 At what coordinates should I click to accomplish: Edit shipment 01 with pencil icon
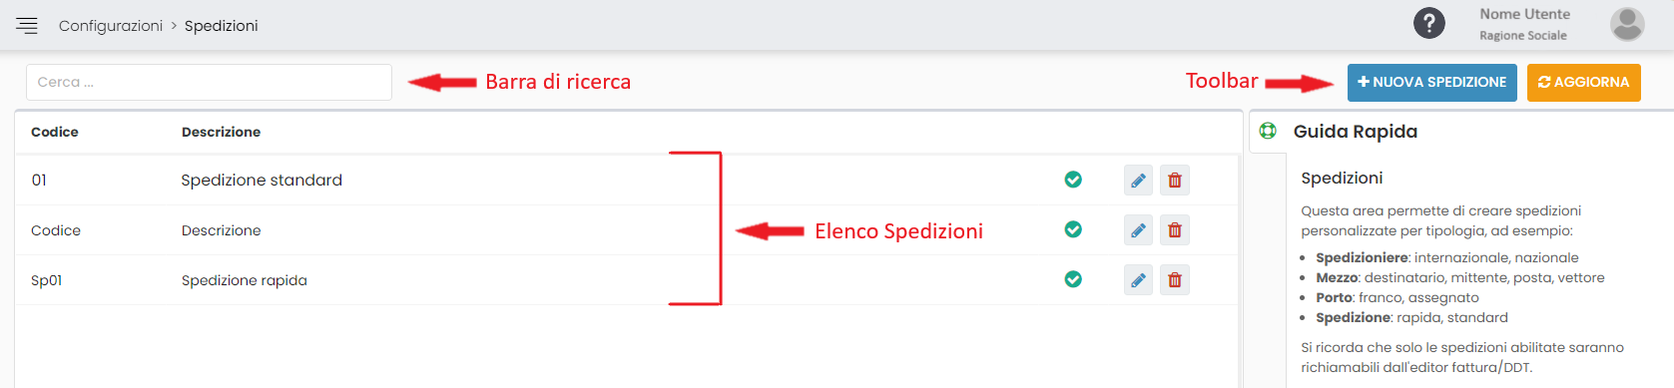1138,181
